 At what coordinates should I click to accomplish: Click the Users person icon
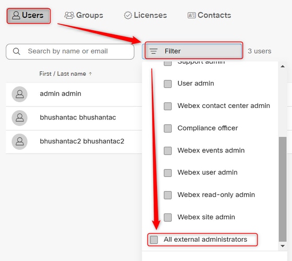point(16,15)
